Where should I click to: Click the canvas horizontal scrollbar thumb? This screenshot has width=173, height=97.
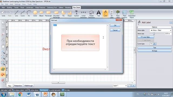click(x=58, y=83)
